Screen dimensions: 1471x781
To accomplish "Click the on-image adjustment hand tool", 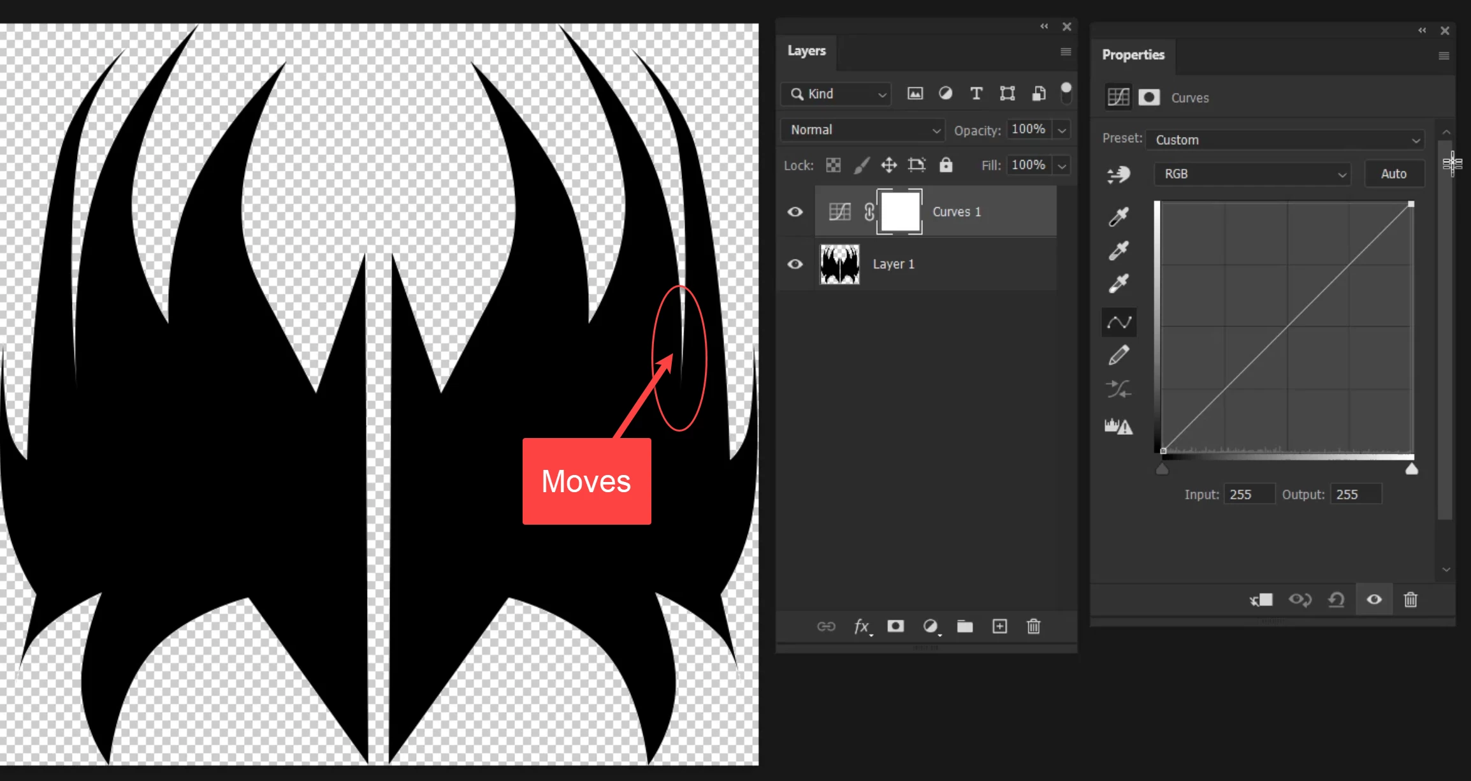I will tap(1119, 174).
